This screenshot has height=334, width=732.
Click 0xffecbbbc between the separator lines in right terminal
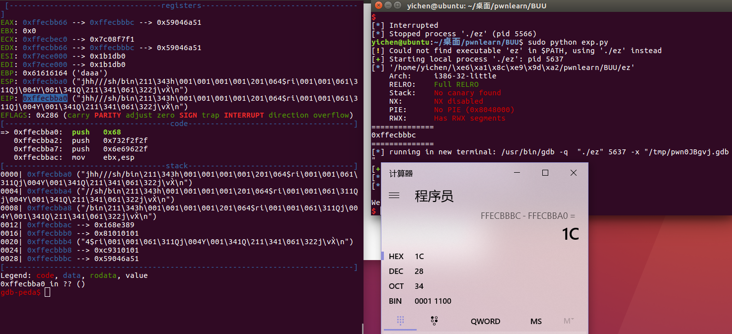click(x=394, y=135)
